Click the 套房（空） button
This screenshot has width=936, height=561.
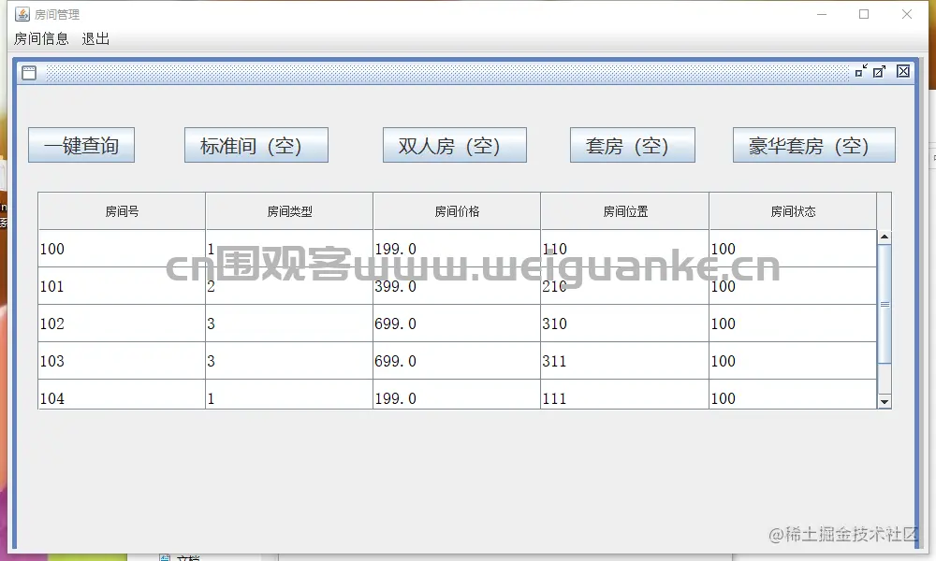[x=632, y=145]
